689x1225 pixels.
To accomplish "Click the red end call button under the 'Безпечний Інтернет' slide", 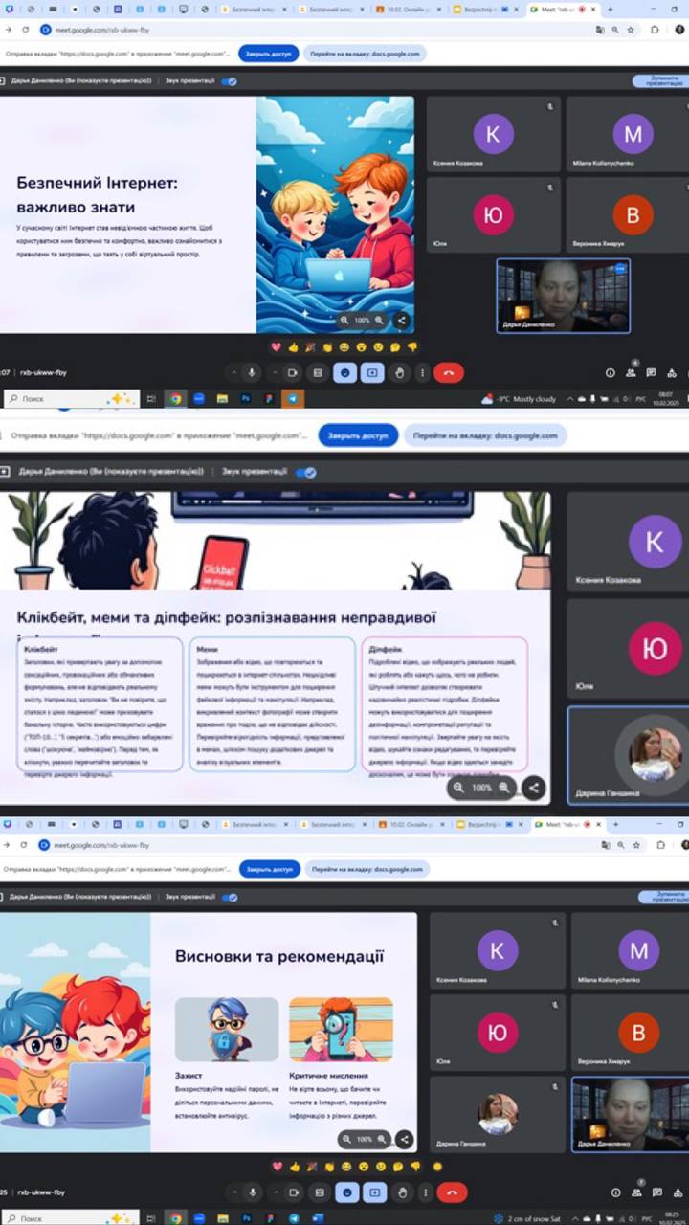I will (x=448, y=373).
